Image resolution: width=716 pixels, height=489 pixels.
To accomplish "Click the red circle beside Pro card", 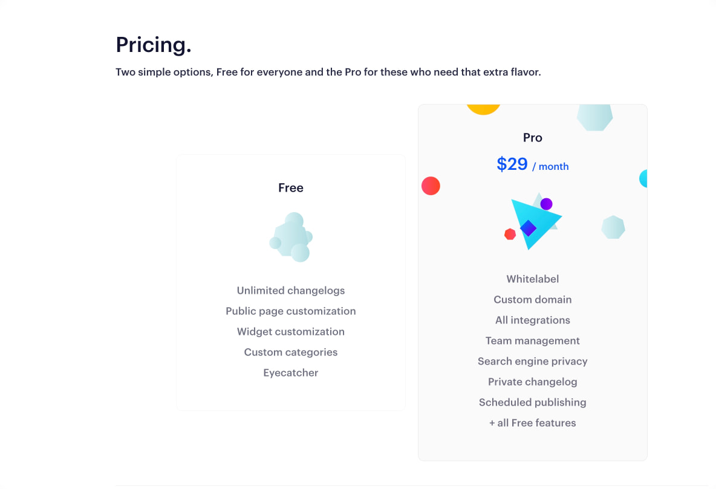I will coord(431,186).
